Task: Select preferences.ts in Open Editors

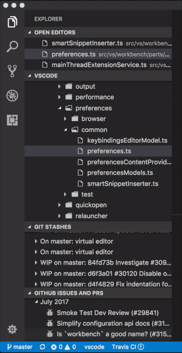Action: tap(98, 54)
